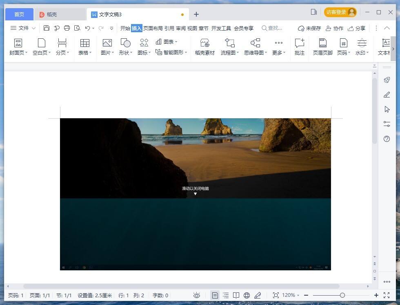Zoom in with the plus button
This screenshot has height=305, width=400.
376,295
